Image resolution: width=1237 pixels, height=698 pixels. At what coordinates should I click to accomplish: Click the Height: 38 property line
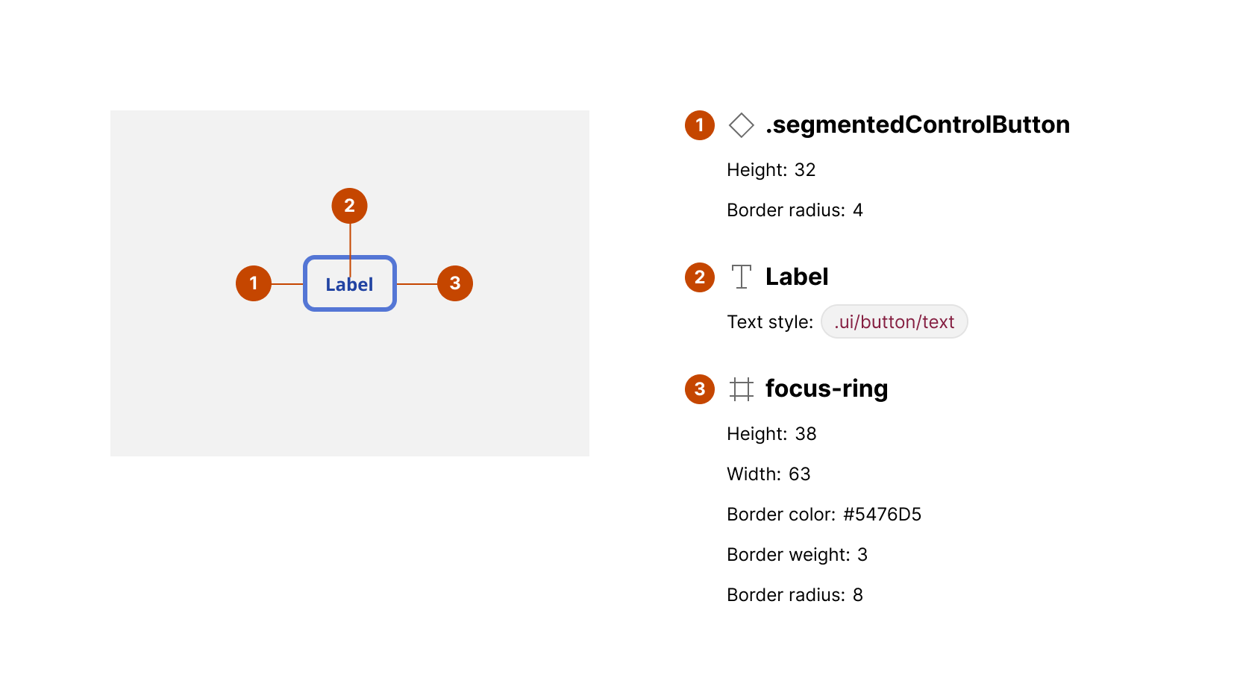(x=771, y=434)
